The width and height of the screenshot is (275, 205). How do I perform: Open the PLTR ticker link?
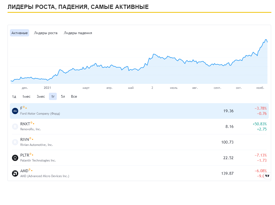click(25, 156)
